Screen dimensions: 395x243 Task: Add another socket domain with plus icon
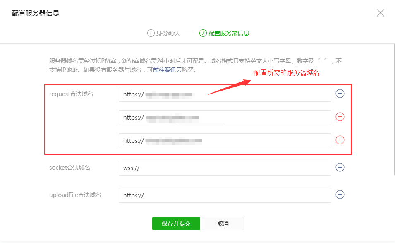coord(340,167)
